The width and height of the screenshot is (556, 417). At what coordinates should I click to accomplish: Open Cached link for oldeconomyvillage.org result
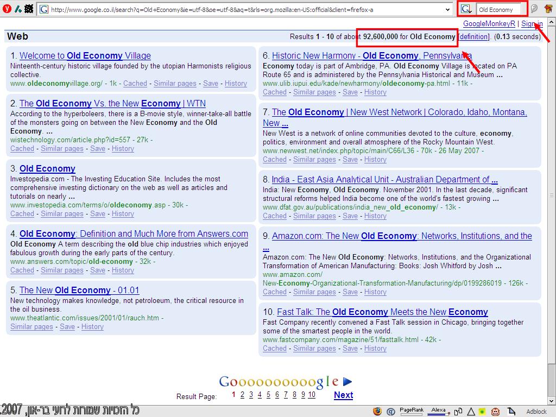(x=135, y=84)
